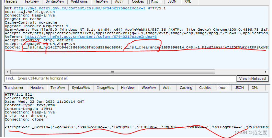Select the WebForms request tab
Image resolution: width=272 pixels, height=138 pixels.
(79, 2)
